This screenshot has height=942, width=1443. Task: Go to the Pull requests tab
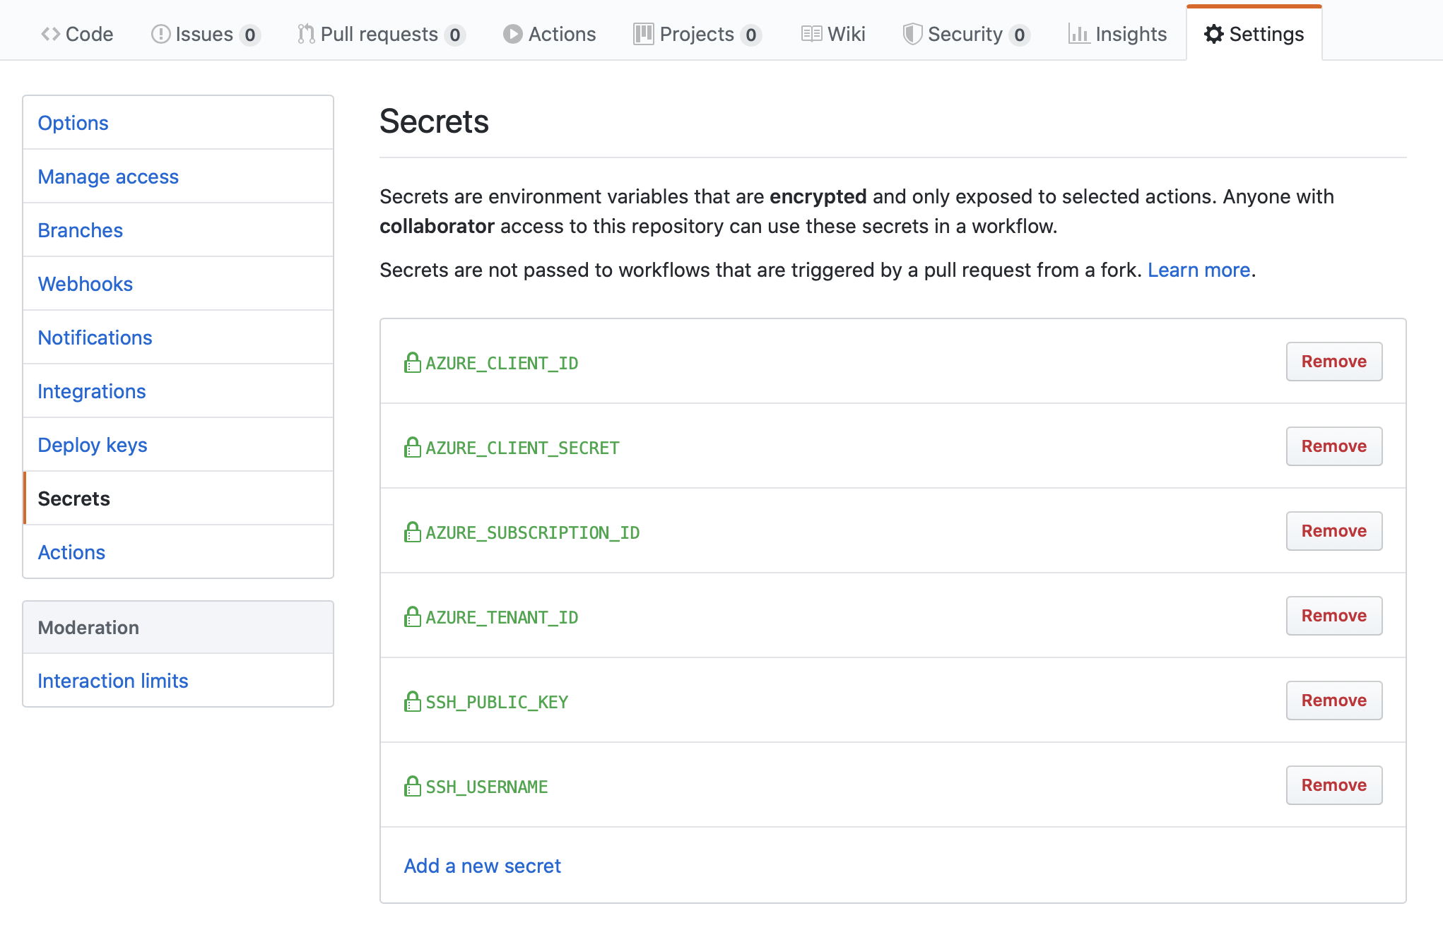(x=382, y=34)
